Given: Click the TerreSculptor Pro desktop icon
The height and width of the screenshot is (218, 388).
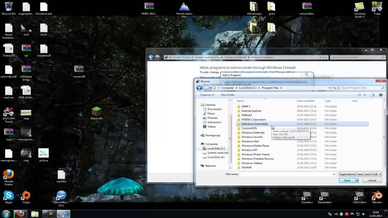Looking at the screenshot, I should click(184, 10).
